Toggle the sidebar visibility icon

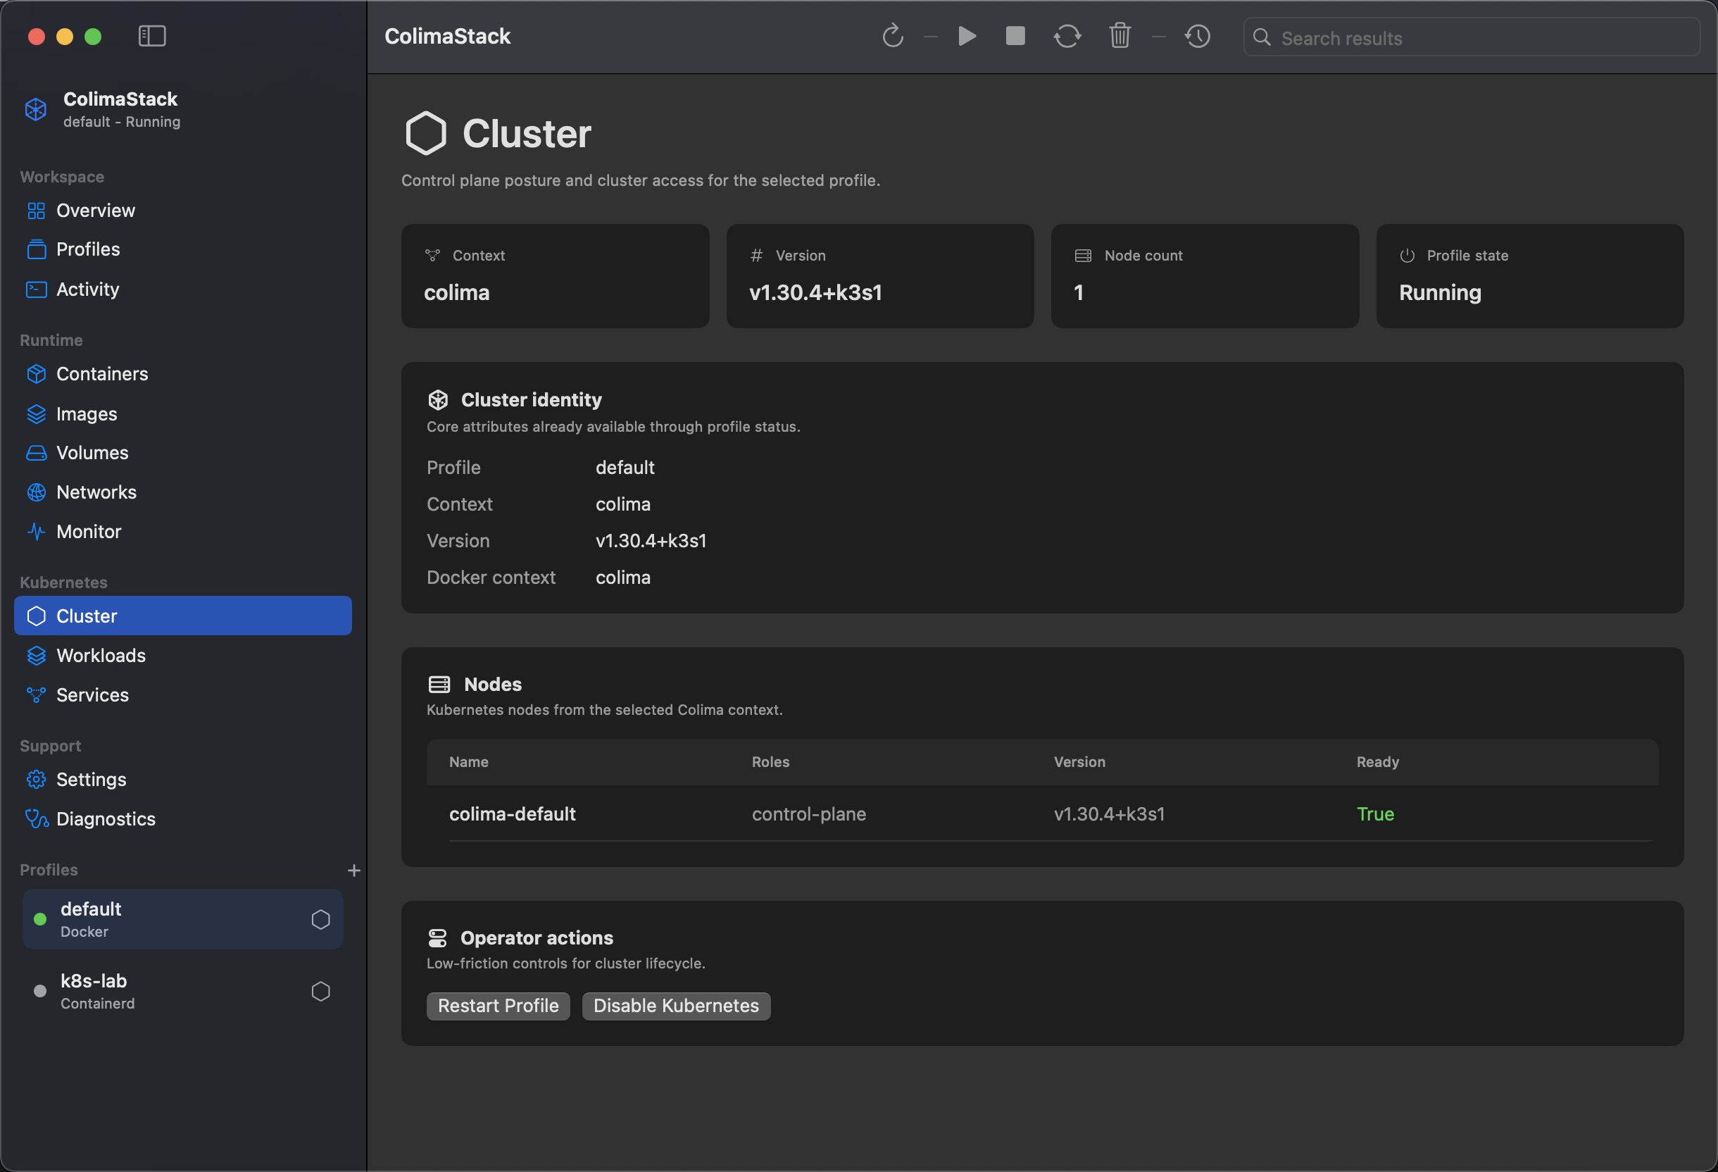pos(152,35)
